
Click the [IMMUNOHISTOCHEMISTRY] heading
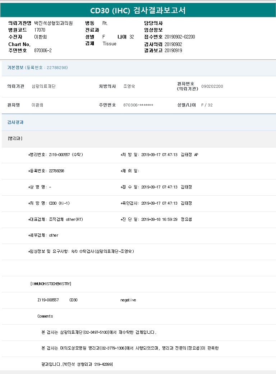point(51,284)
